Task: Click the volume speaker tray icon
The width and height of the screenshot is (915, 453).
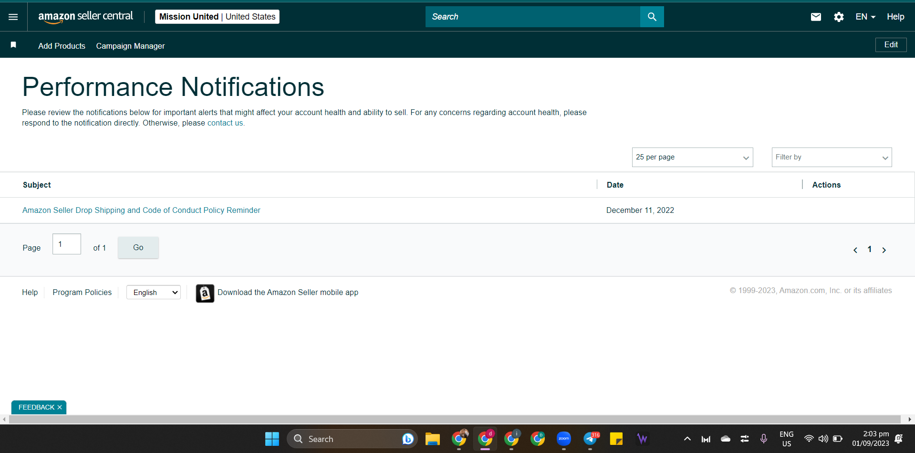Action: [x=823, y=439]
